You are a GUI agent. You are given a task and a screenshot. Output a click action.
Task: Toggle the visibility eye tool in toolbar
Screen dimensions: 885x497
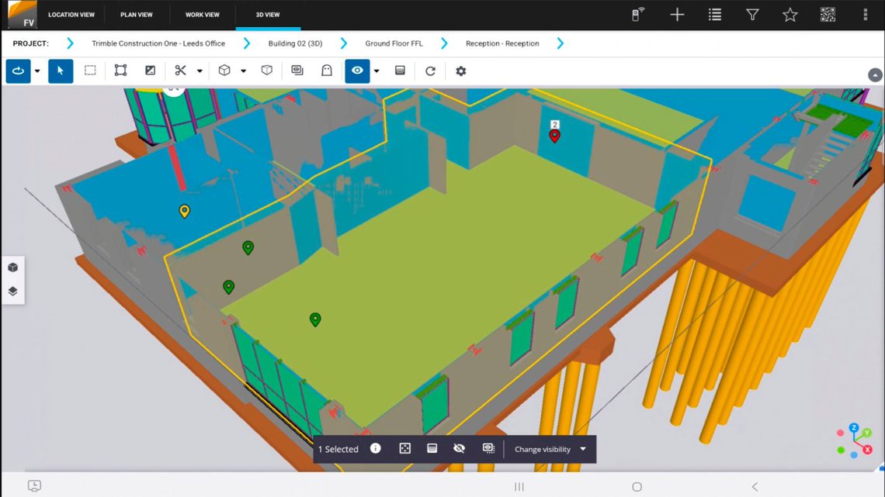click(356, 71)
